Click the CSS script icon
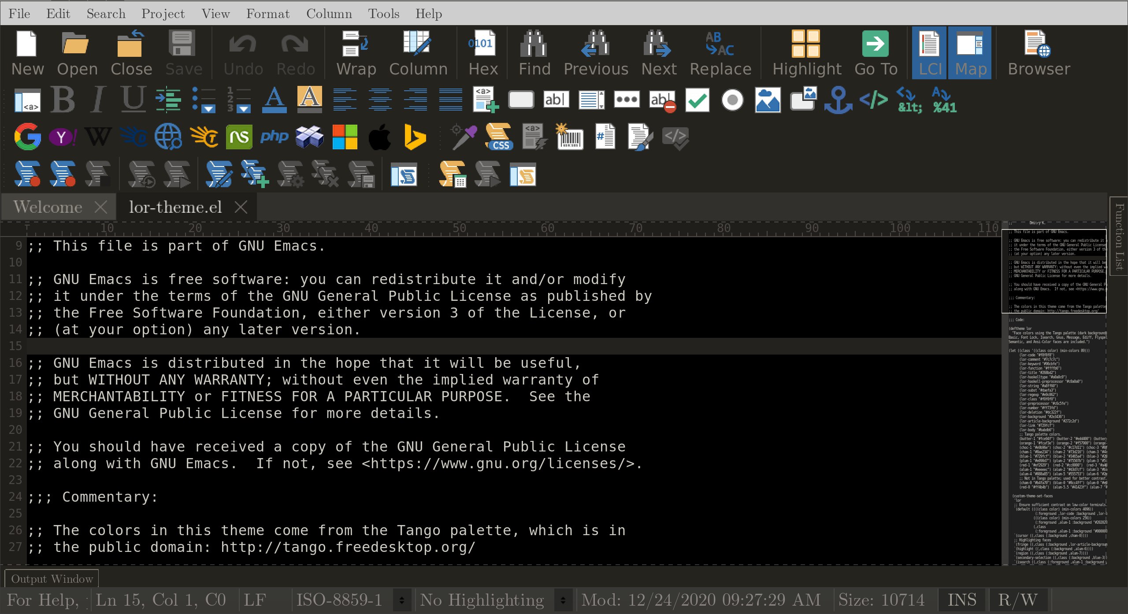The width and height of the screenshot is (1128, 614). (499, 137)
